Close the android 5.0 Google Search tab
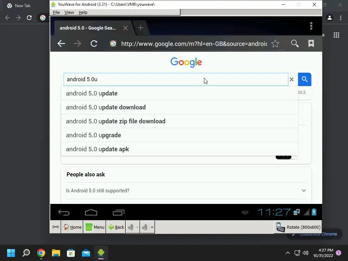The width and height of the screenshot is (348, 261). point(125,28)
